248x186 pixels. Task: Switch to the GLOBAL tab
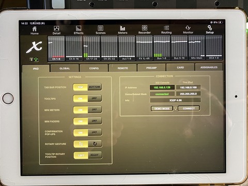65,68
